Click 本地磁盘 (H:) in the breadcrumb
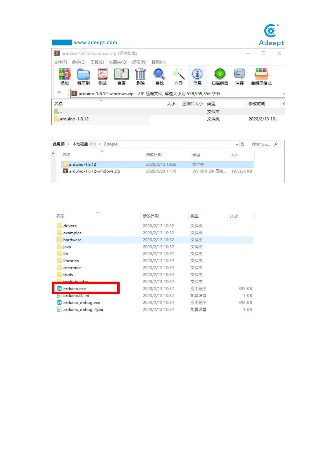 click(84, 144)
